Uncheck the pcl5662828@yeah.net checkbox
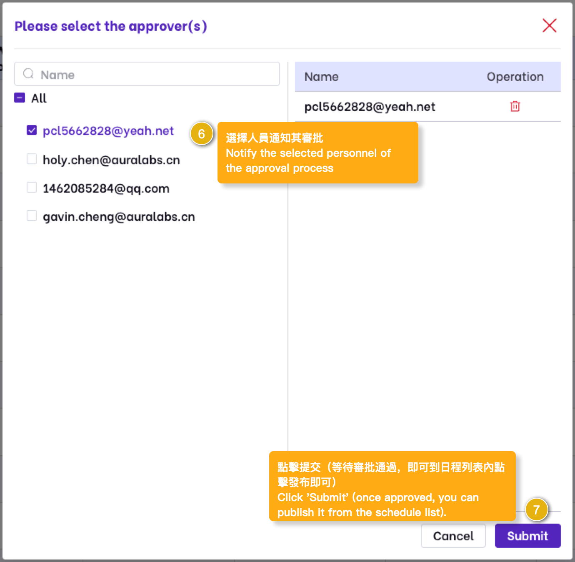575x562 pixels. click(32, 130)
